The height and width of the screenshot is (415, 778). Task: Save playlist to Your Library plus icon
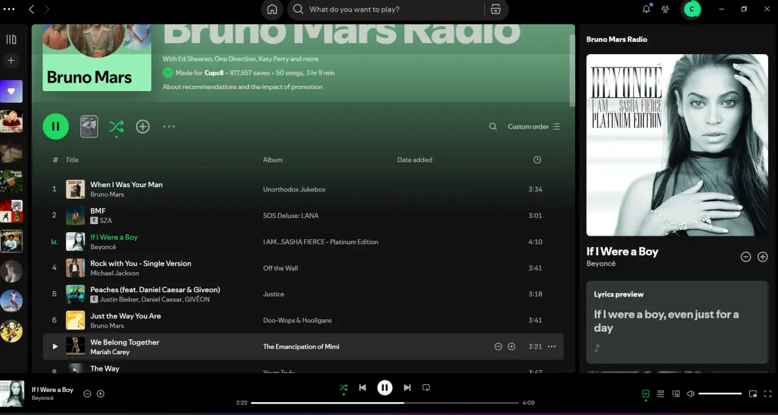(x=143, y=126)
